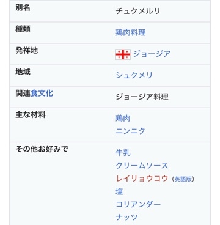Click the 発祥地 row label
Image resolution: width=220 pixels, height=225 pixels.
26,50
